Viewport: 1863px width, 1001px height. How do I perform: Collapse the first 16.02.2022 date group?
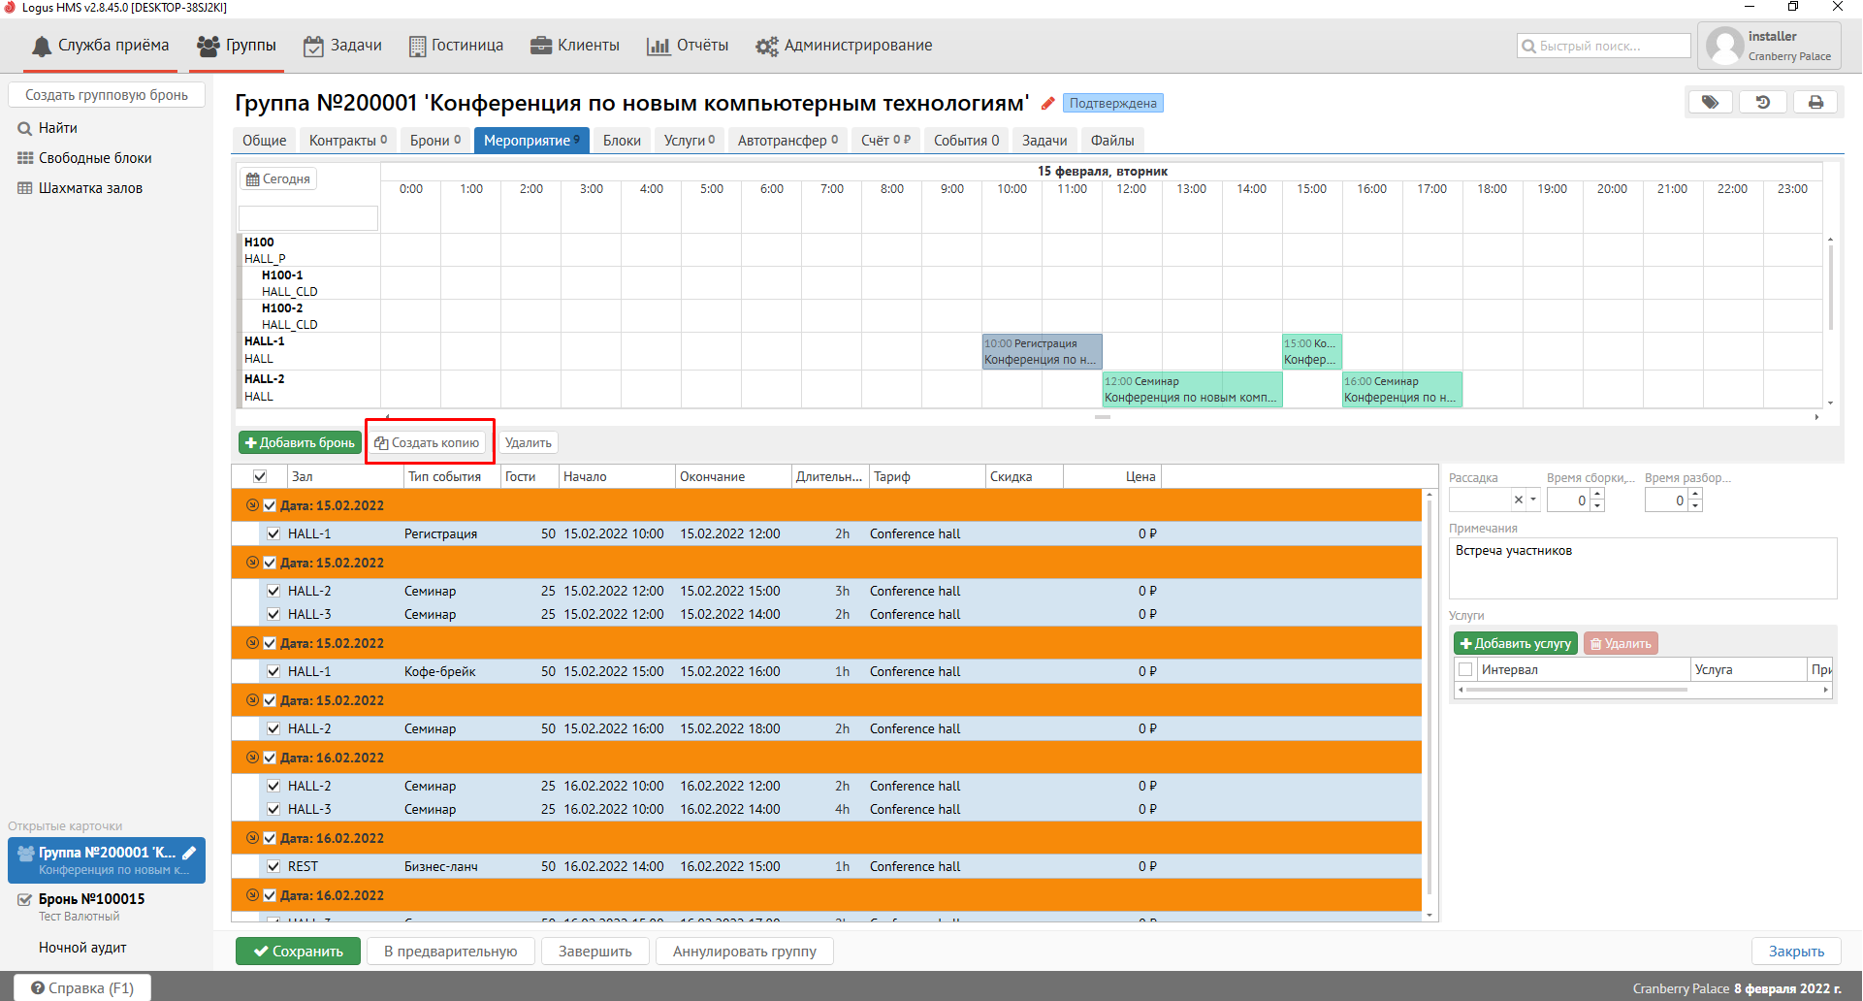coord(252,758)
